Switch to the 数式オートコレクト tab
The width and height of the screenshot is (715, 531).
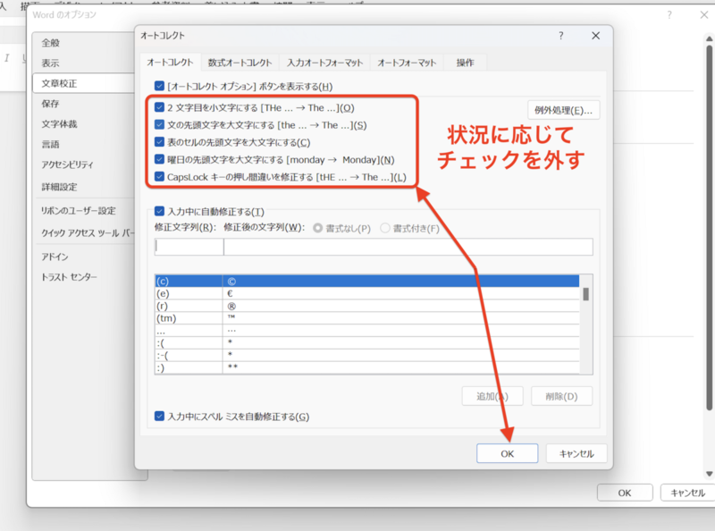pyautogui.click(x=240, y=63)
